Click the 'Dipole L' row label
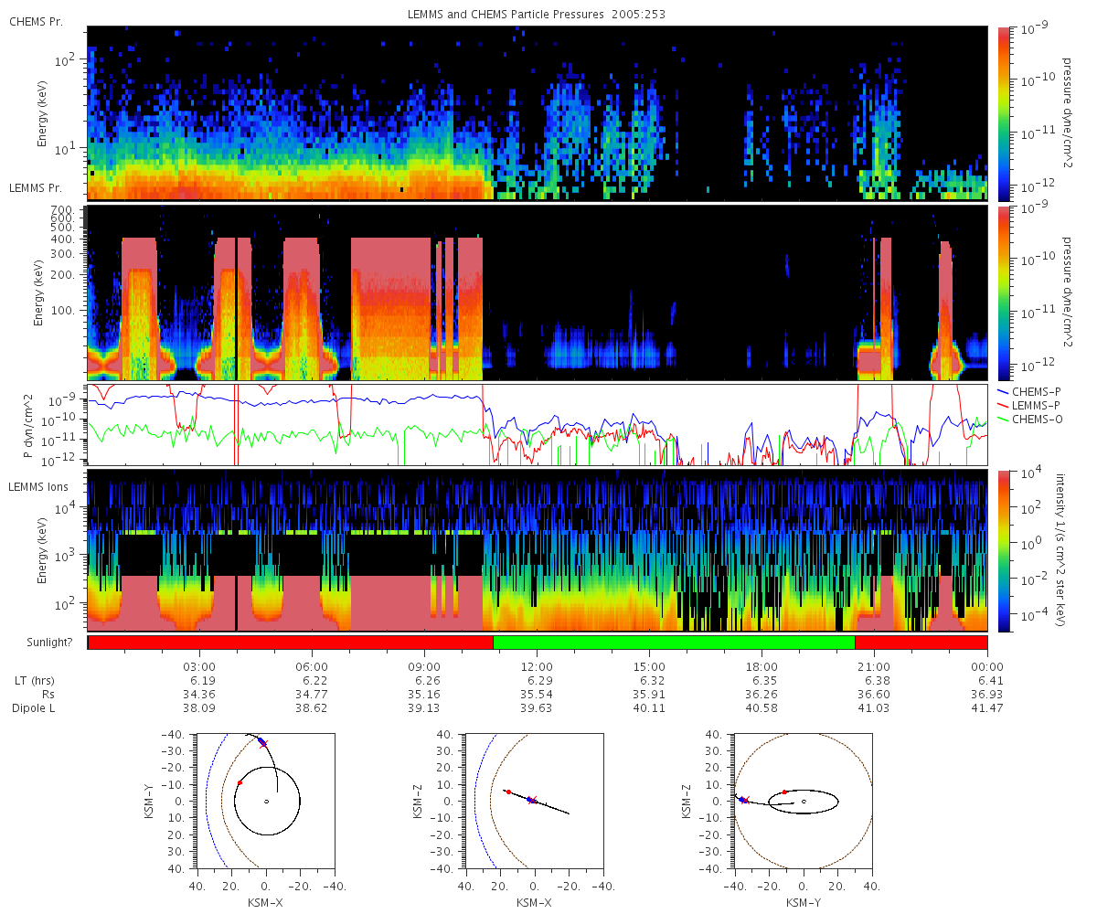The height and width of the screenshot is (914, 1097). pos(34,708)
